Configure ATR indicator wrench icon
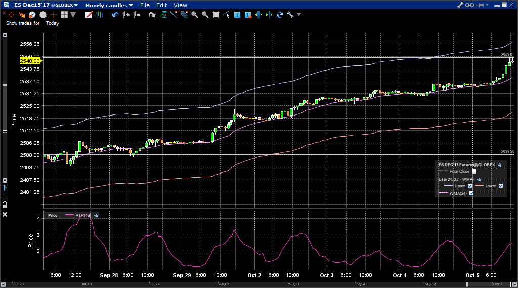518x288 pixels. [96, 215]
